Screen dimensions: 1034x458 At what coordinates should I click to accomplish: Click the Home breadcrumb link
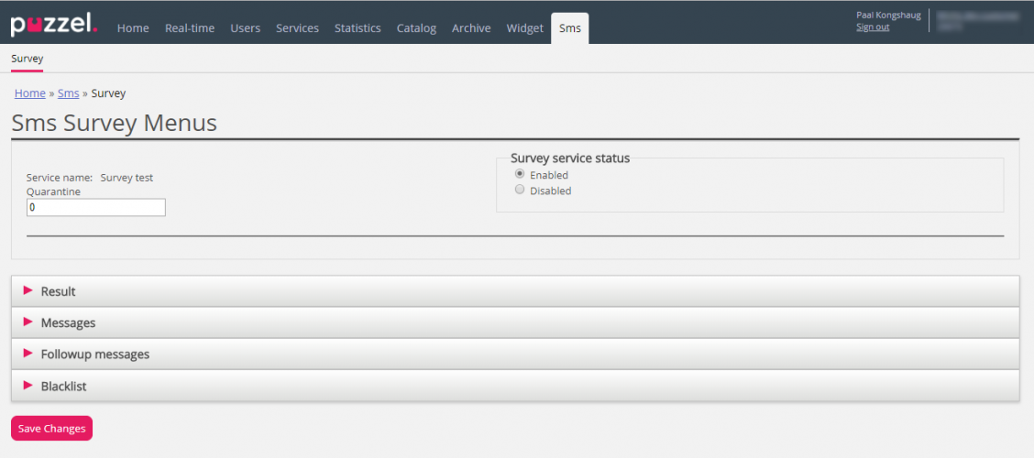[29, 93]
